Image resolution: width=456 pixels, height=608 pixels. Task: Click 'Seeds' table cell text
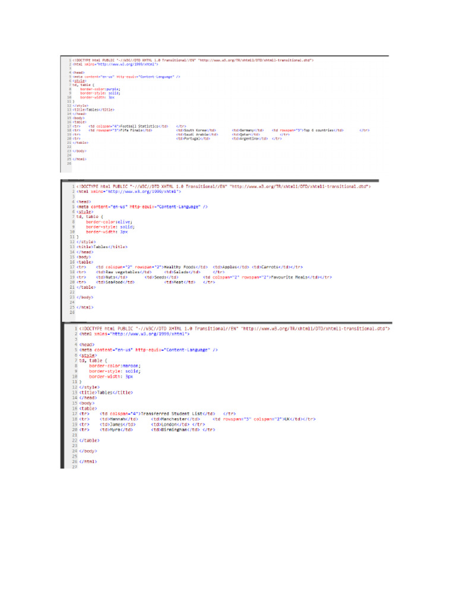point(160,277)
